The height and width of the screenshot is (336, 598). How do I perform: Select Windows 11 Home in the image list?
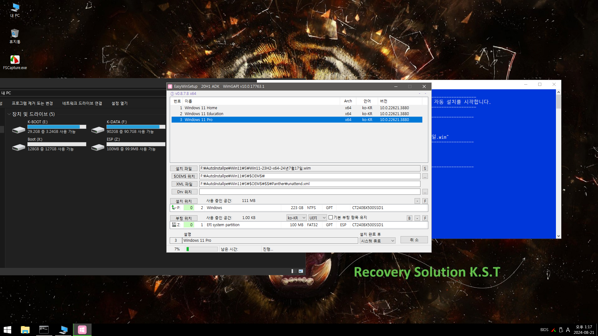tap(297, 108)
